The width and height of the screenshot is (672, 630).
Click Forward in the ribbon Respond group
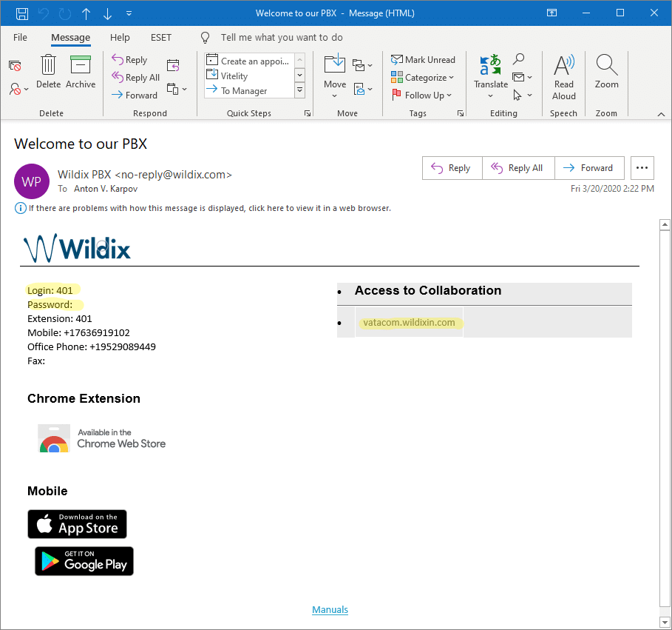[135, 95]
